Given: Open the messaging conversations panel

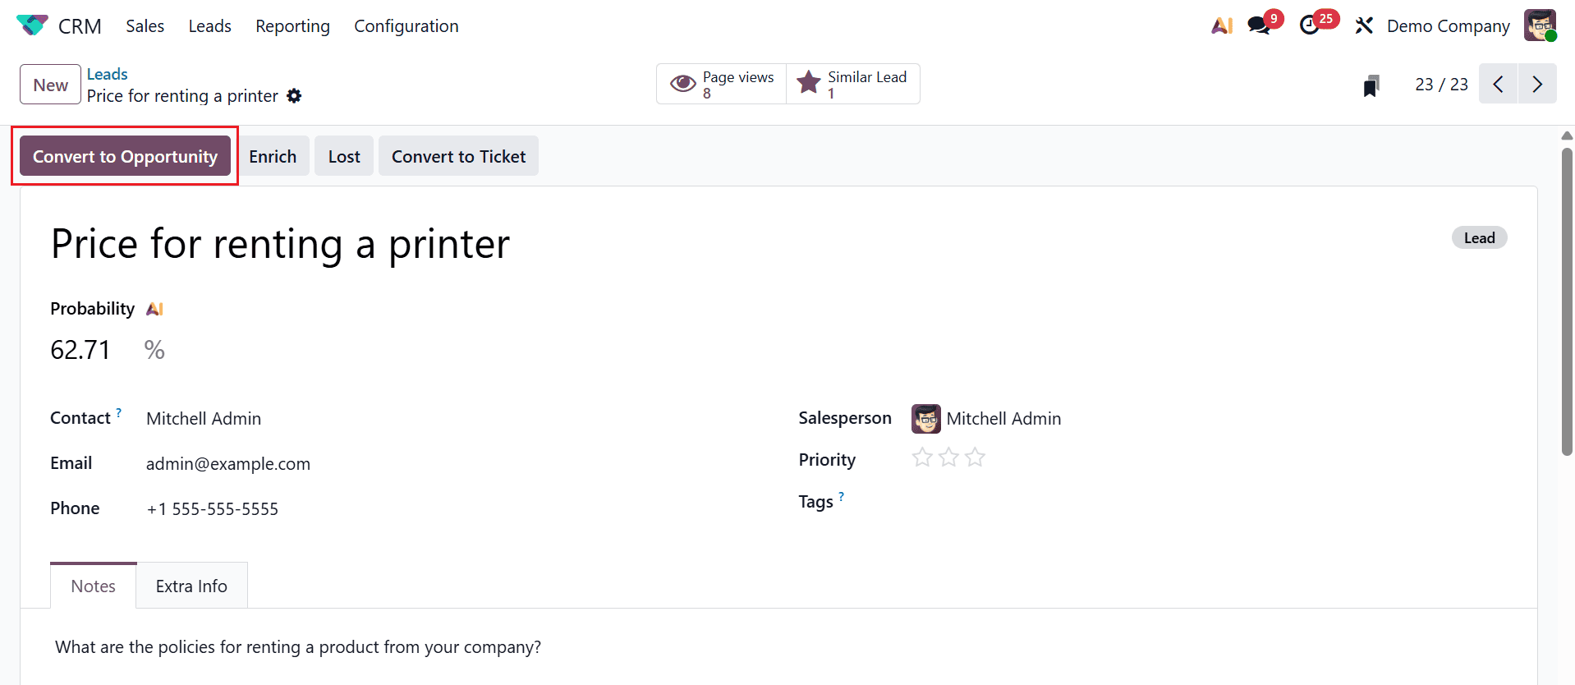Looking at the screenshot, I should point(1257,25).
